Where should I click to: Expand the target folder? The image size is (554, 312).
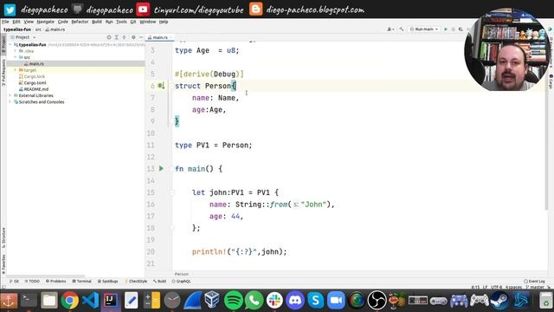point(16,70)
